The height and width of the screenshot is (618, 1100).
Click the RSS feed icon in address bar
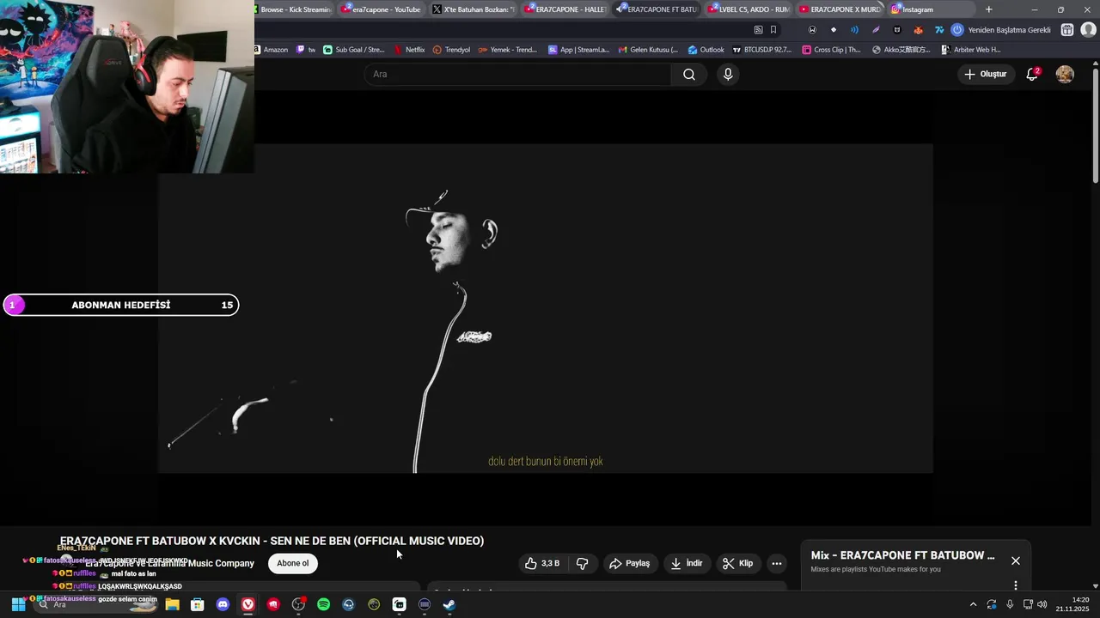pos(758,30)
